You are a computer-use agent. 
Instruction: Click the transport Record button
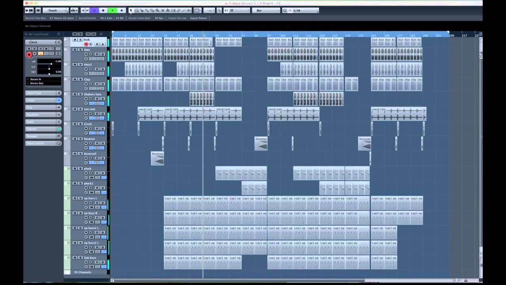point(122,10)
